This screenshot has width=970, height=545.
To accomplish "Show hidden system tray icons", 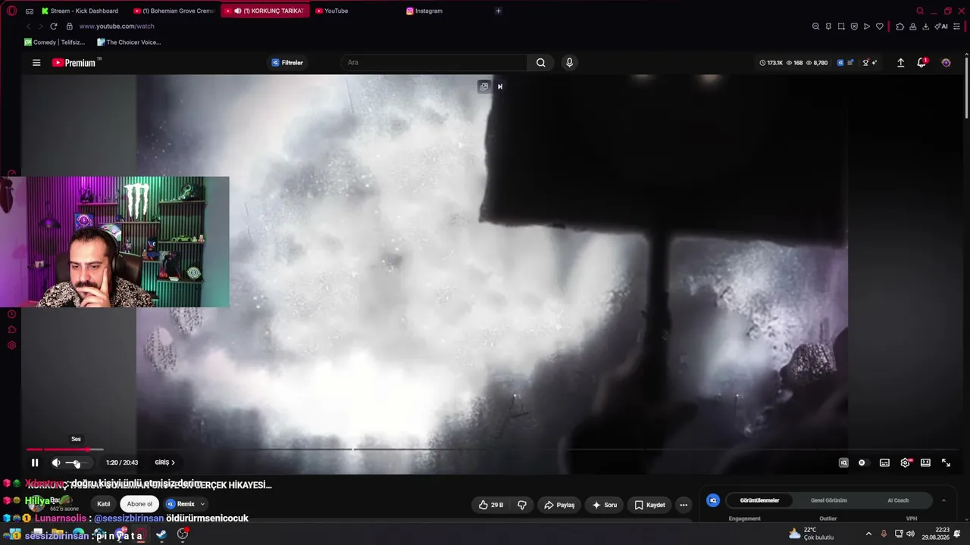I will [868, 534].
